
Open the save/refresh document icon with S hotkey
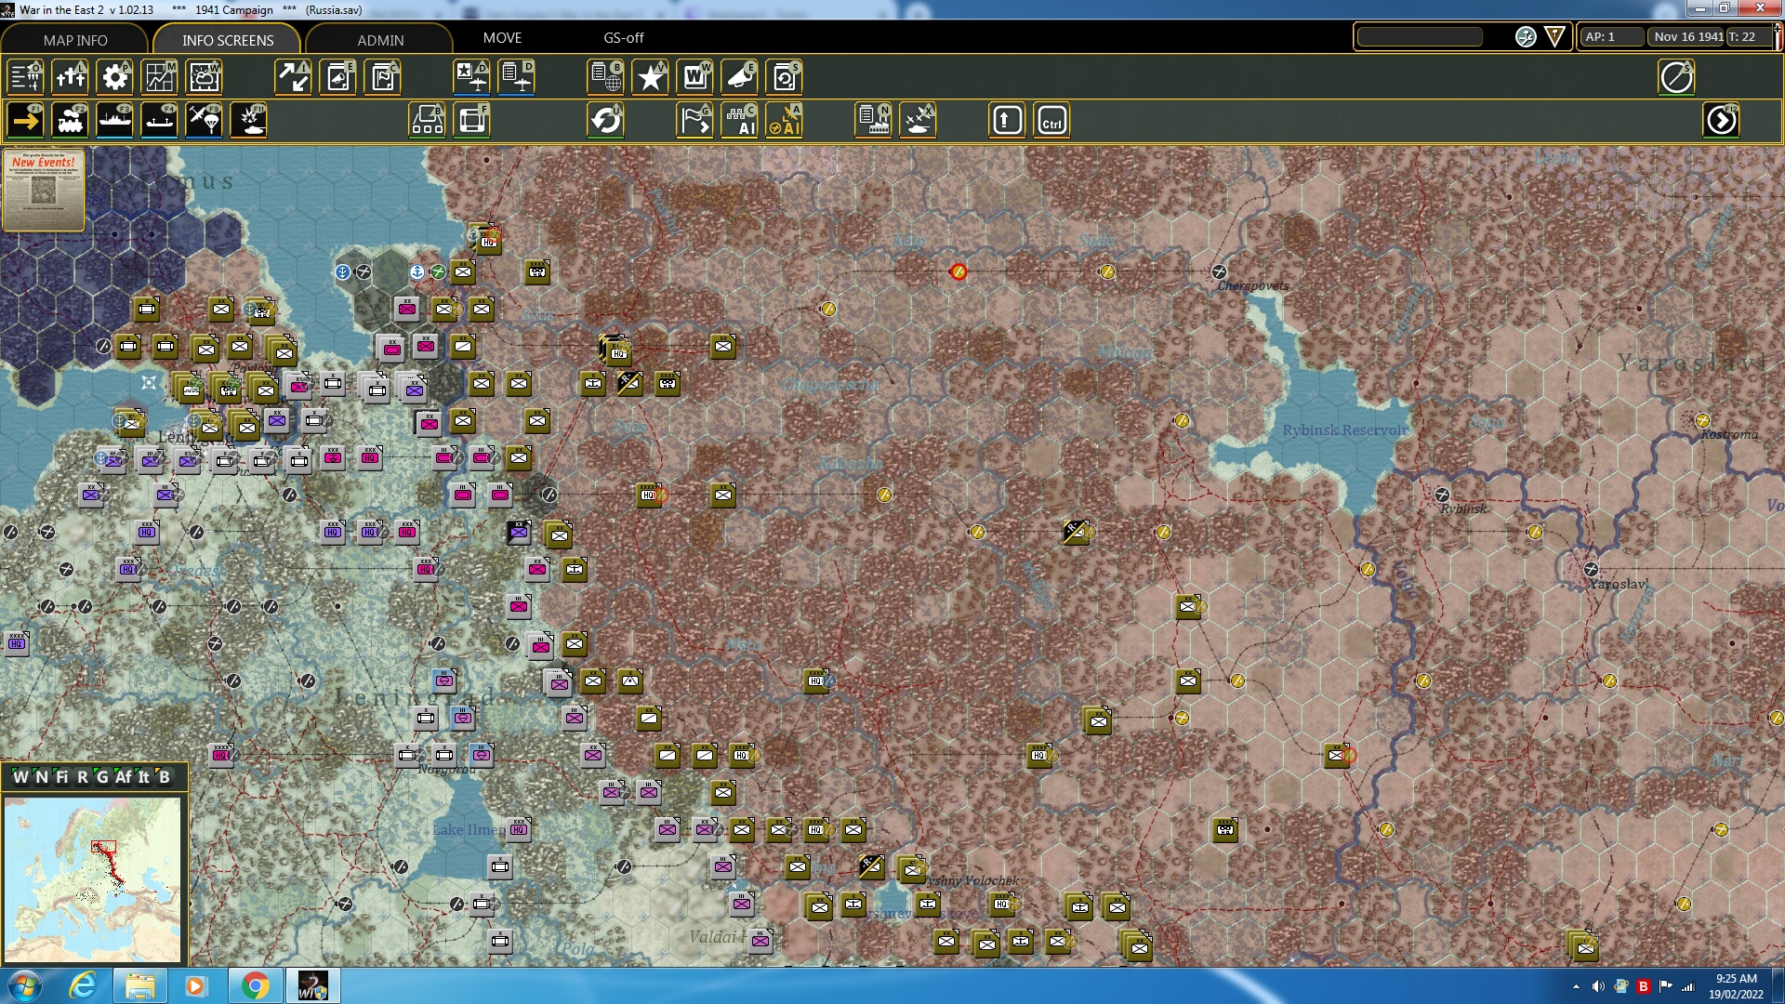pos(784,77)
